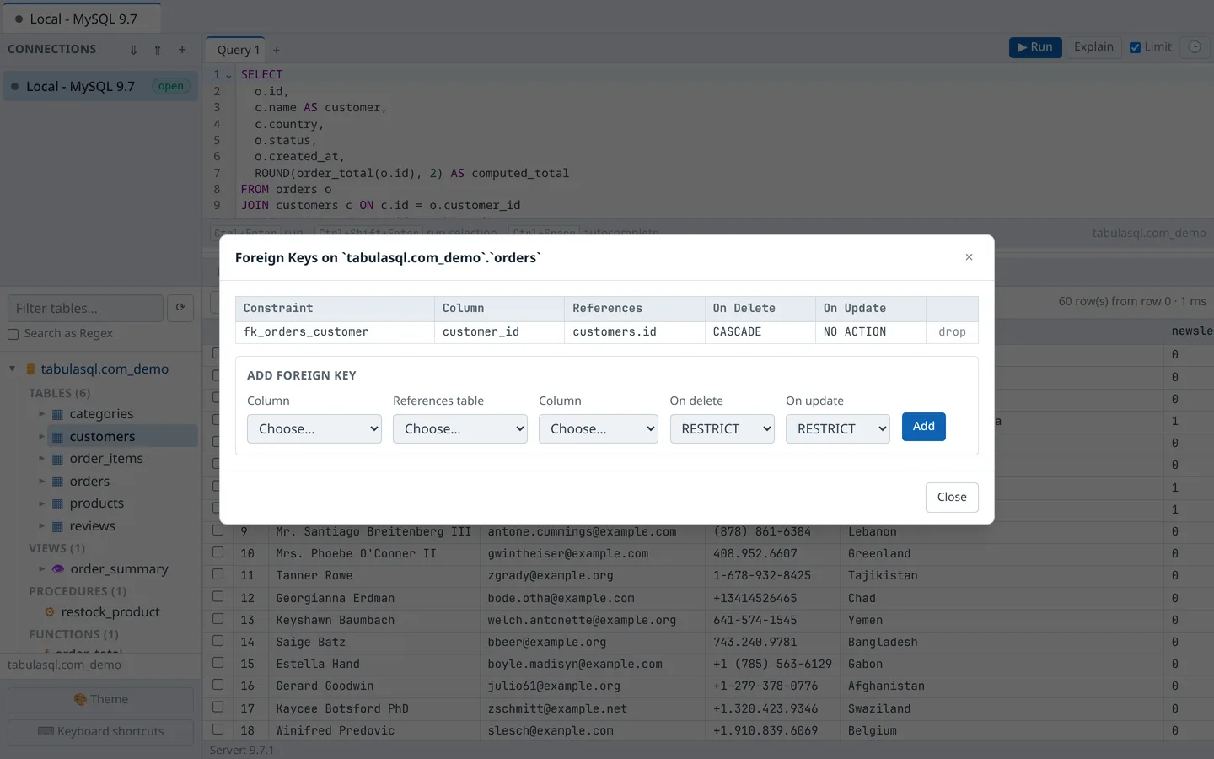1214x759 pixels.
Task: Run the current query
Action: pos(1035,47)
